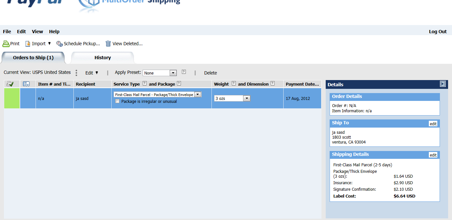Click the Schedule Pickup icon
Image resolution: width=452 pixels, height=220 pixels.
click(59, 44)
